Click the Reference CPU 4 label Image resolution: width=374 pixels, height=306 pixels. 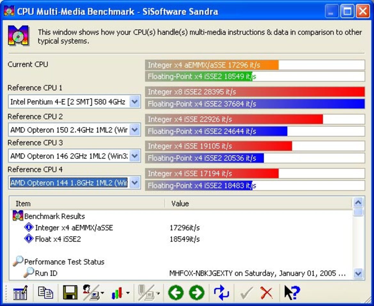pos(35,169)
